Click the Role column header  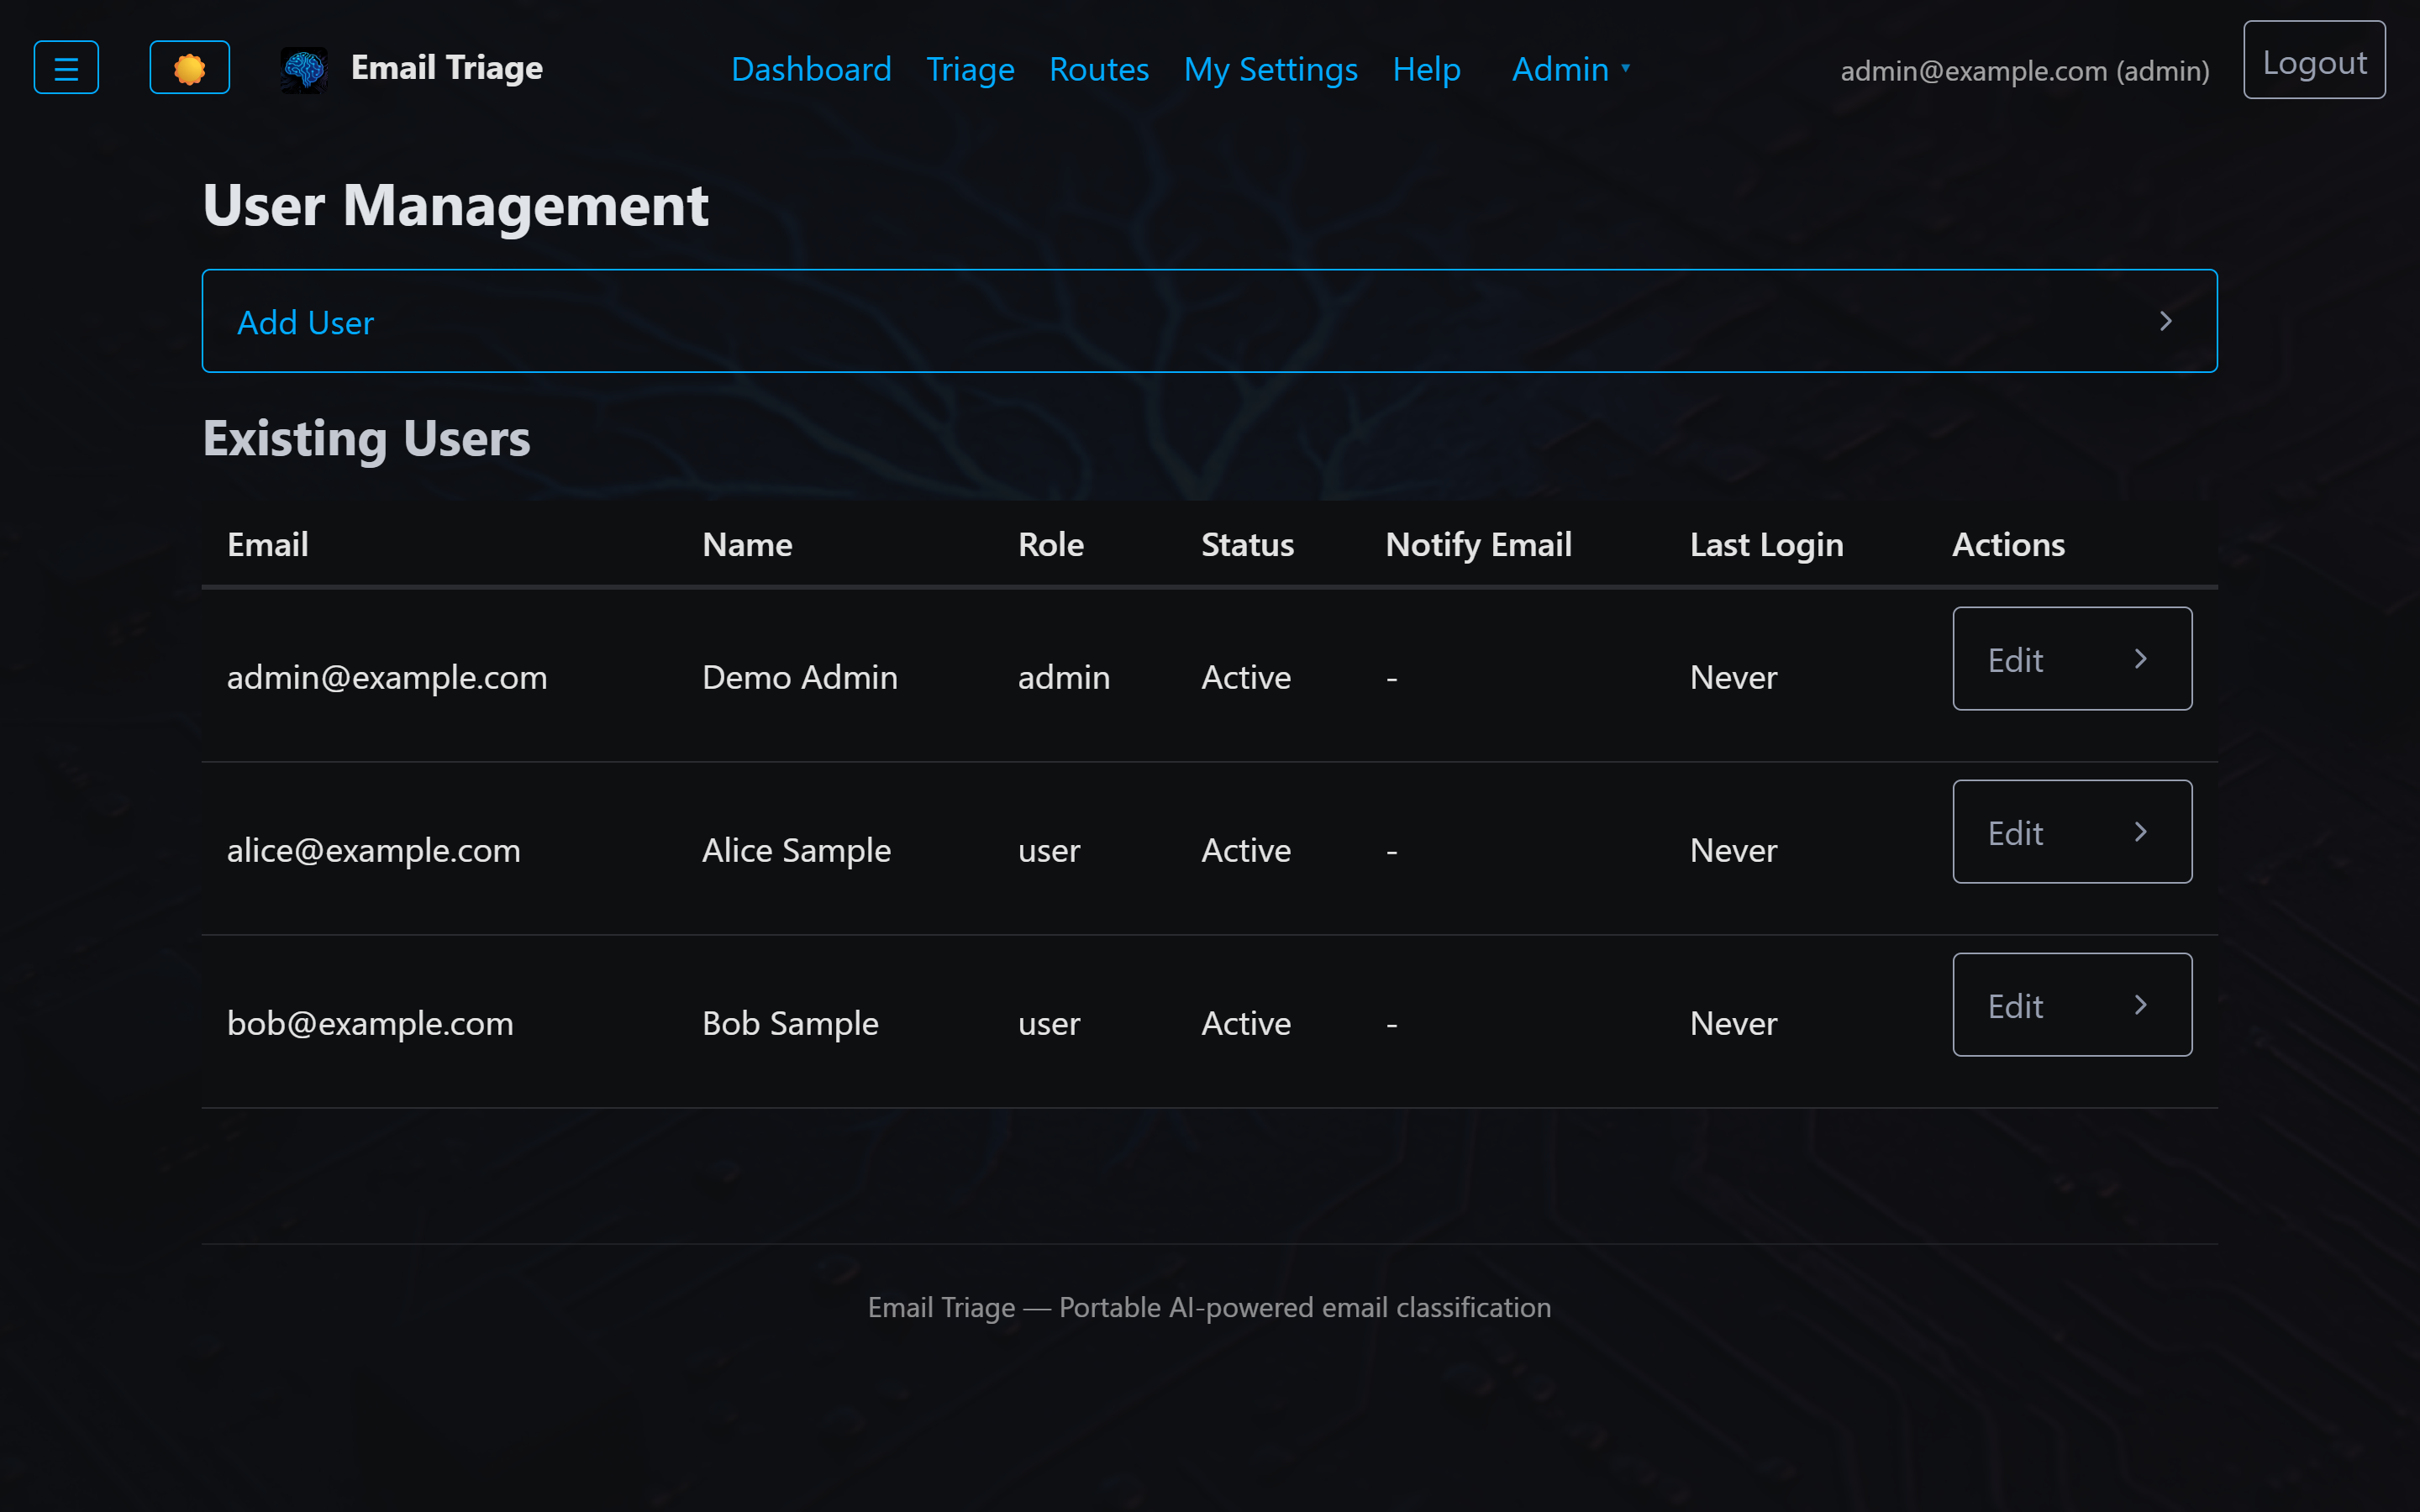tap(1051, 545)
